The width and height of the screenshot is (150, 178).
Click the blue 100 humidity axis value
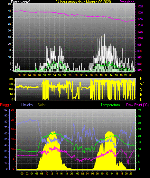(x=5, y=110)
